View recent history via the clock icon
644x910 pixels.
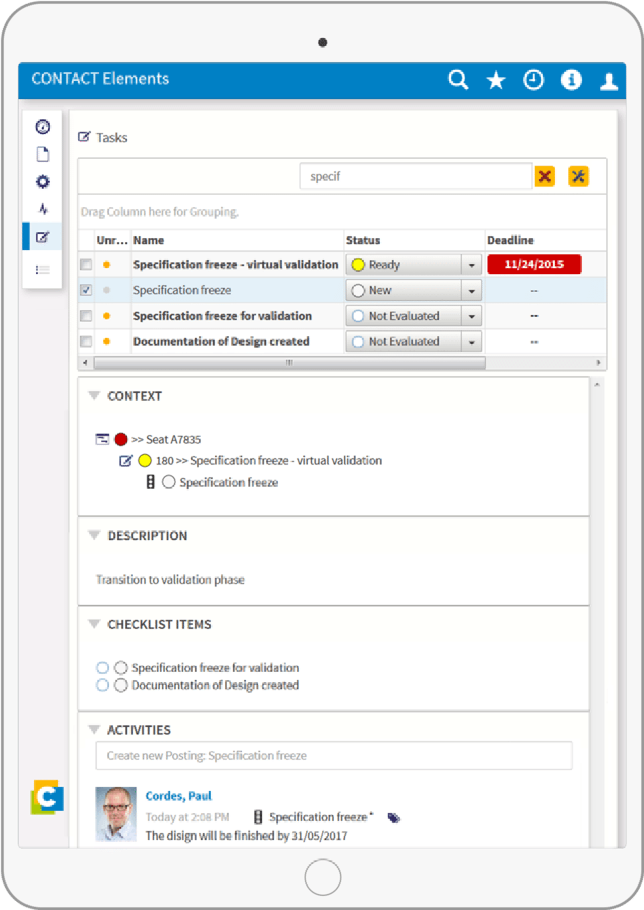pyautogui.click(x=533, y=80)
